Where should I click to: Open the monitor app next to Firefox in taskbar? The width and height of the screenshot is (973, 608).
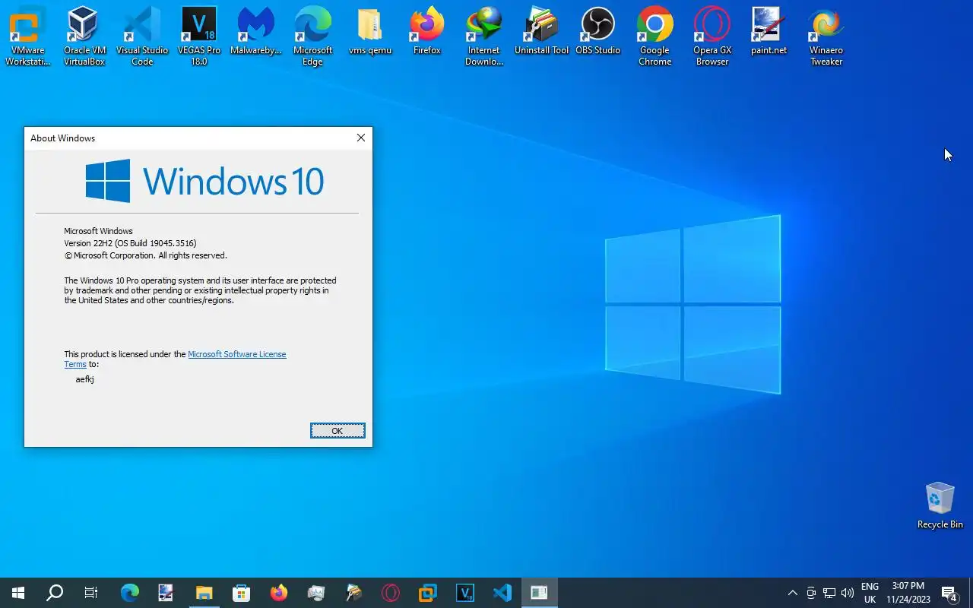tap(316, 593)
